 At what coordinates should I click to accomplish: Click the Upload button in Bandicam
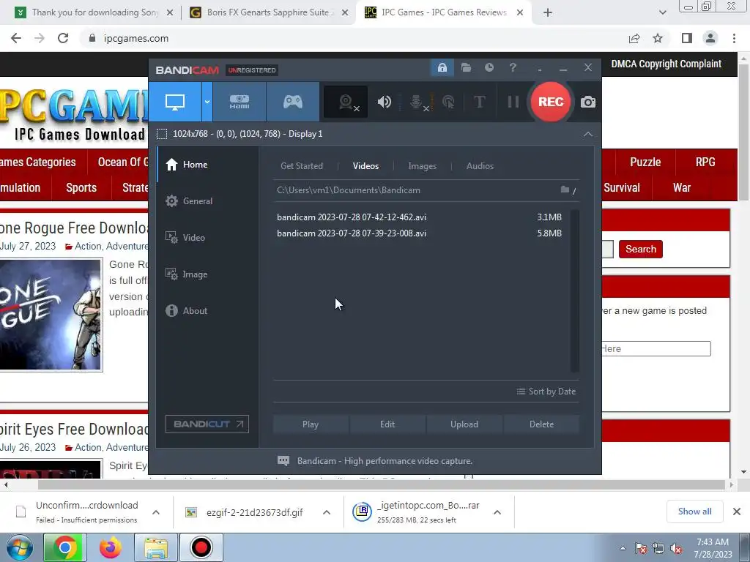[x=464, y=424]
